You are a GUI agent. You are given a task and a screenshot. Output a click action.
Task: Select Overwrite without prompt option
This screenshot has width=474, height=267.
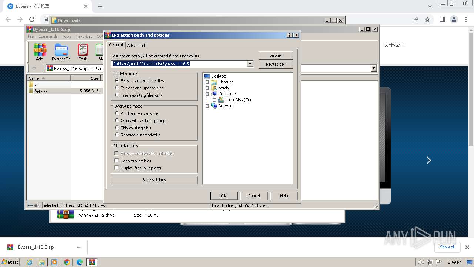coord(141,121)
